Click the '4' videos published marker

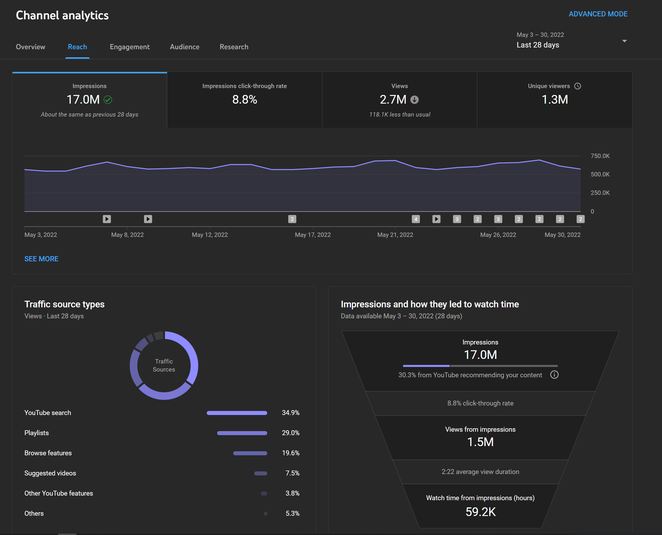tap(416, 219)
